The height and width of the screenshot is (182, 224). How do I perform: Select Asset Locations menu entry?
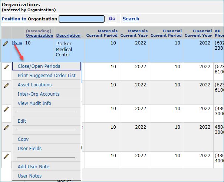pos(34,85)
